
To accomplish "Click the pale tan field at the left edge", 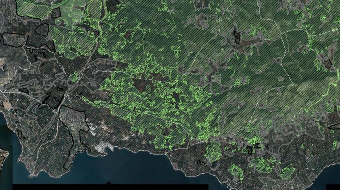I will [7, 104].
